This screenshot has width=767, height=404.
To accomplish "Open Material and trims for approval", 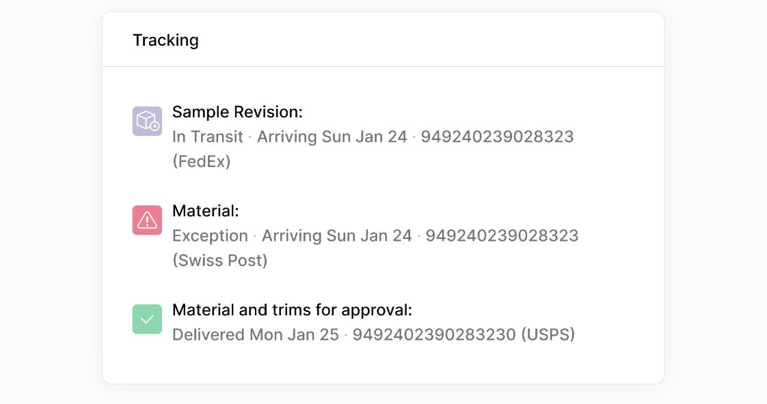I will (x=292, y=310).
